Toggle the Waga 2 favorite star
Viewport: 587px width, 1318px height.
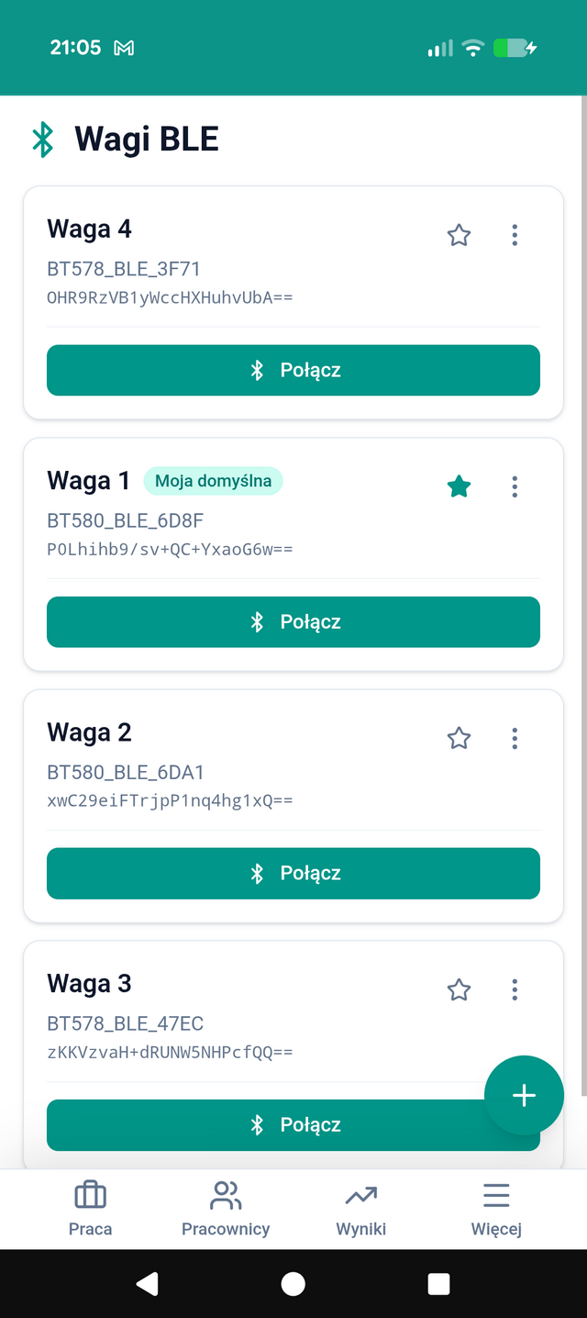click(459, 738)
